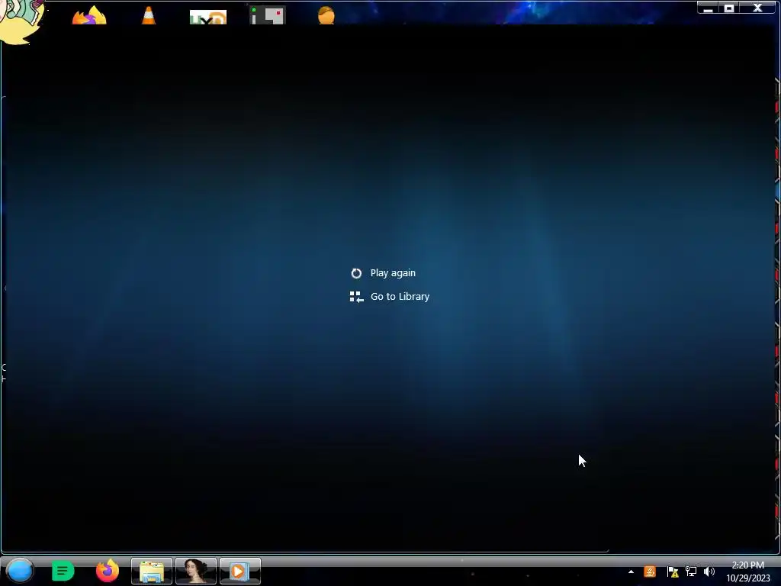Open the file explorer taskbar button

click(152, 571)
